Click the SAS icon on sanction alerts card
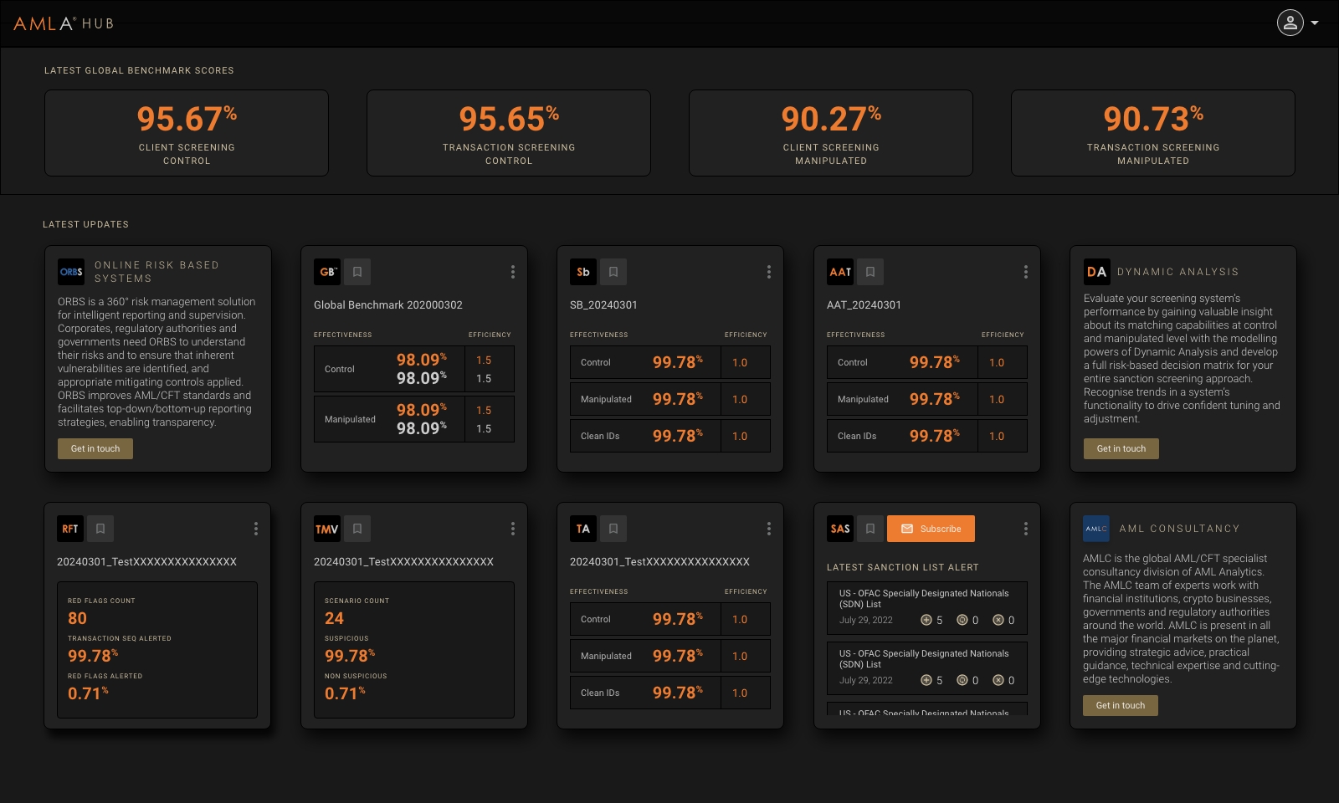This screenshot has width=1339, height=803. click(x=839, y=529)
